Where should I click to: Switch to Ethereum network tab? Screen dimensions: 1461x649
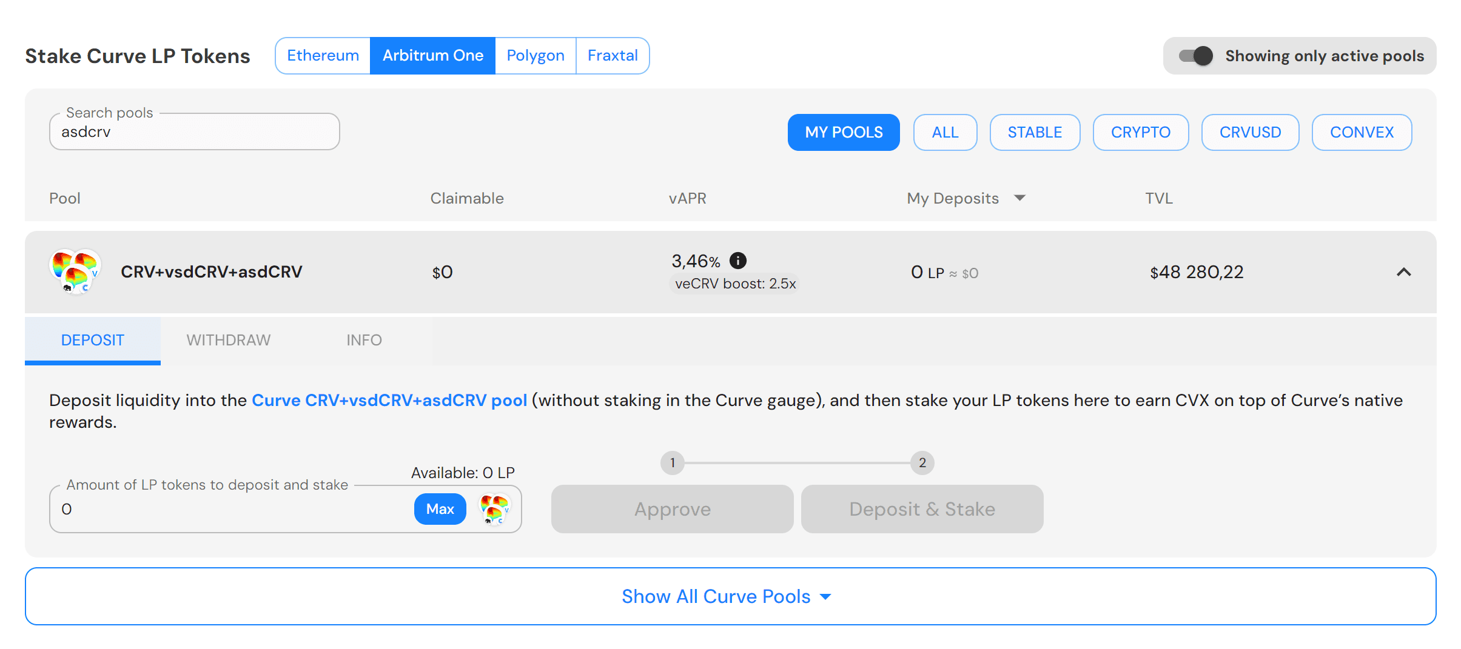[x=323, y=56]
